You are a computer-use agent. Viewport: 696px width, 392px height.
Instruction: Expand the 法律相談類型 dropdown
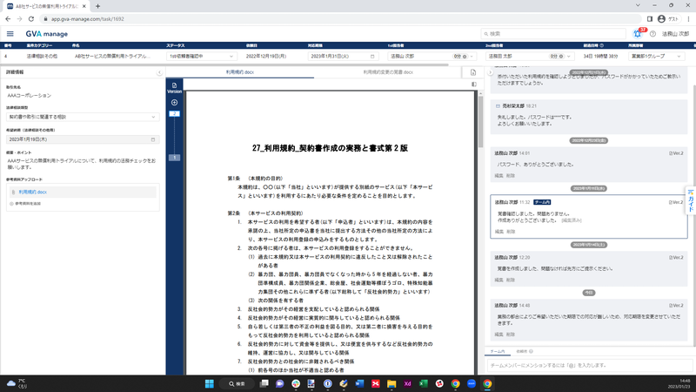coord(153,116)
